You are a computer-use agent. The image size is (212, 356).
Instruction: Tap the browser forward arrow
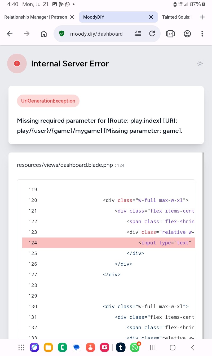pyautogui.click(x=26, y=34)
